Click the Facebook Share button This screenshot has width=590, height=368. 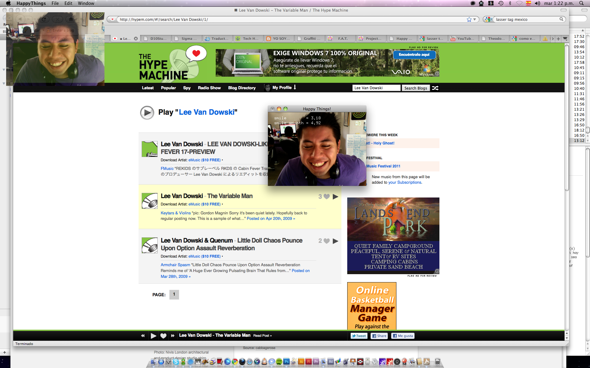coord(379,336)
